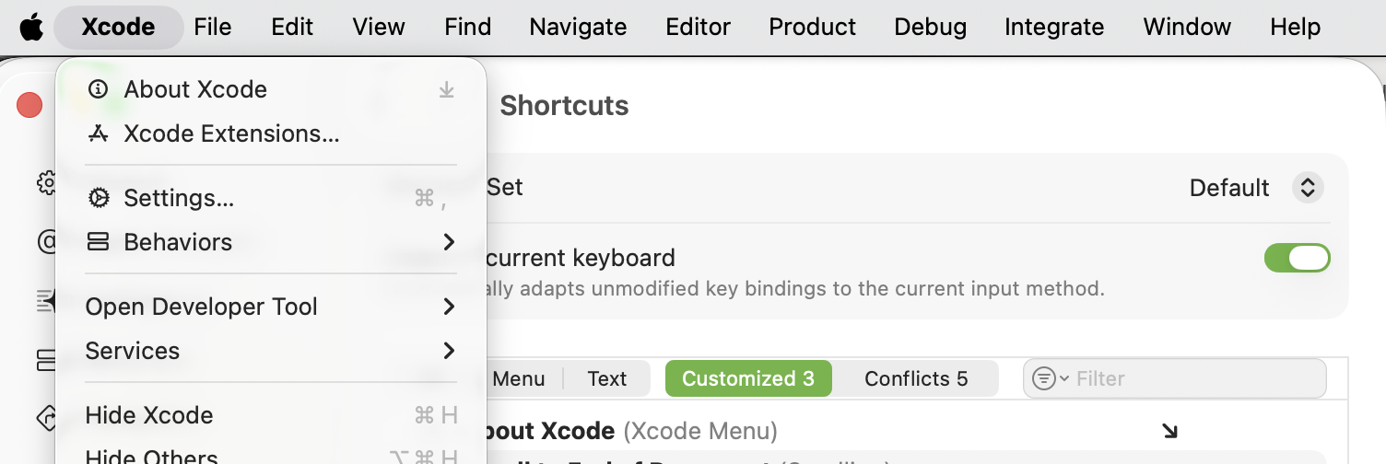Click the download arrow beside About Xcode

[x=446, y=89]
